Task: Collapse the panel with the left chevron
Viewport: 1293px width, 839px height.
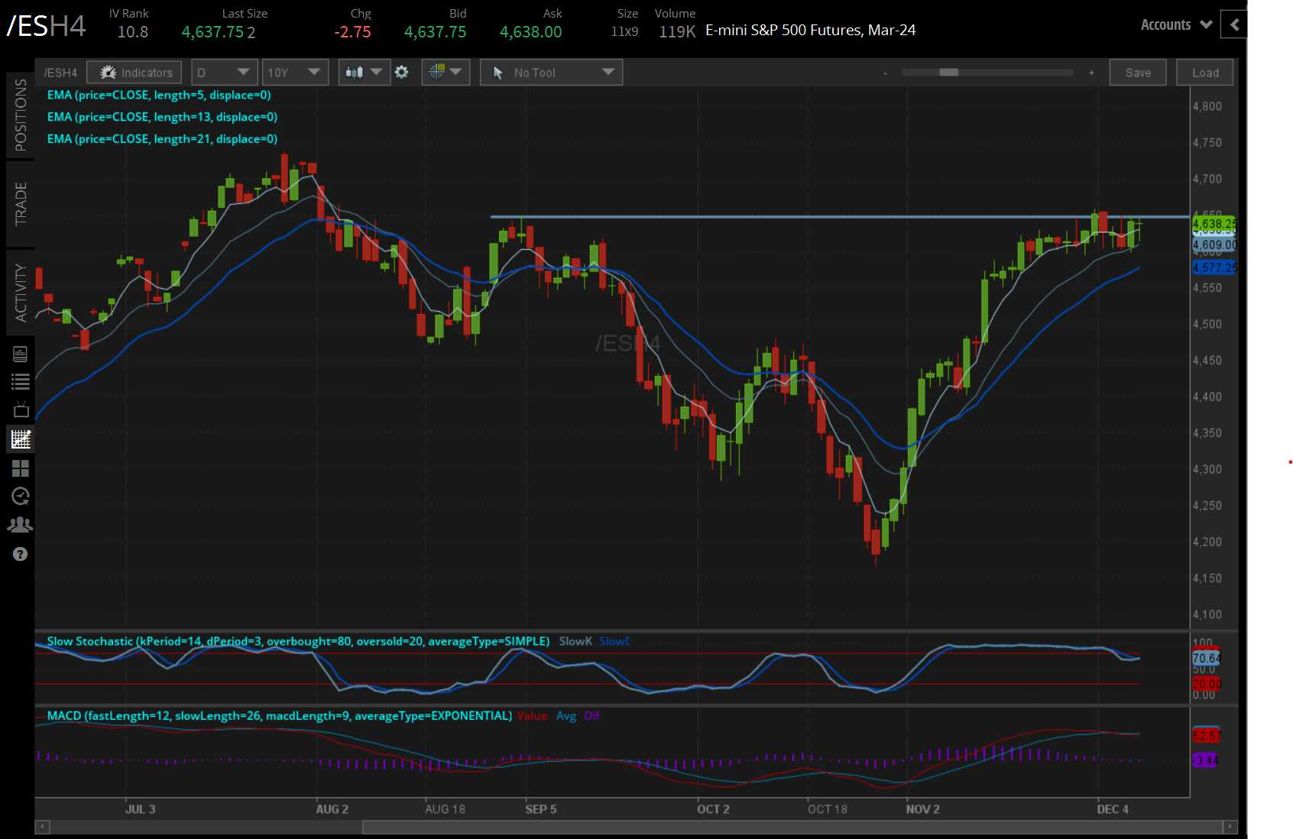Action: click(x=1234, y=25)
